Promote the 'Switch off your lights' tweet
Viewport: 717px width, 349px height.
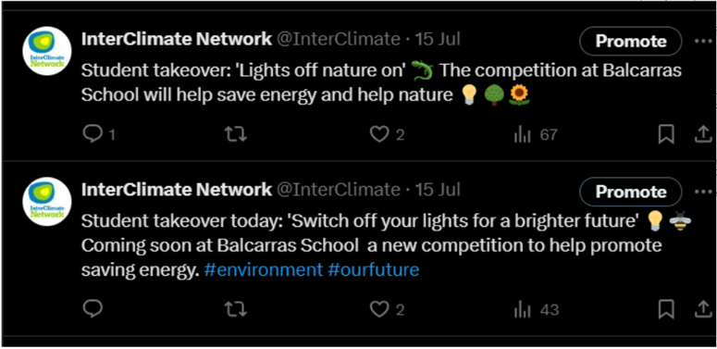pos(631,192)
